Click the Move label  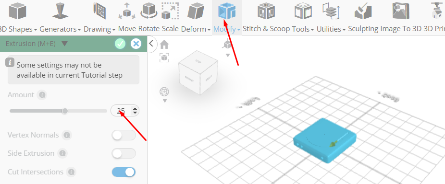coord(127,29)
